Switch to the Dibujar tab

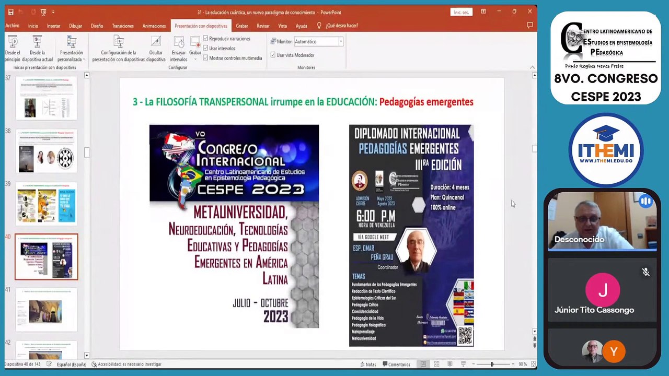(75, 26)
